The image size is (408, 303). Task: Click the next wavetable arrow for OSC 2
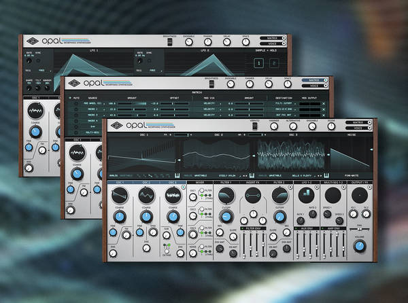tap(246, 176)
